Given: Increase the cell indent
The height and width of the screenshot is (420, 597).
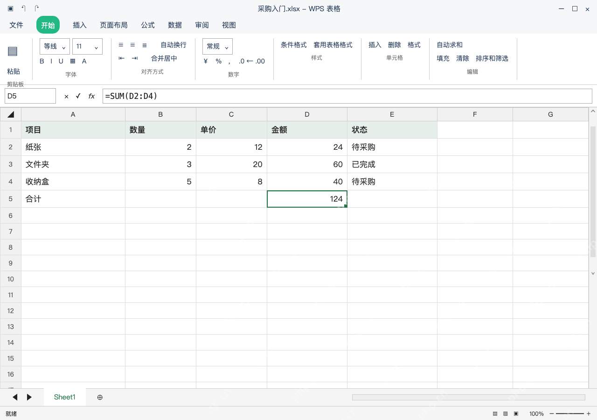Looking at the screenshot, I should tap(135, 58).
